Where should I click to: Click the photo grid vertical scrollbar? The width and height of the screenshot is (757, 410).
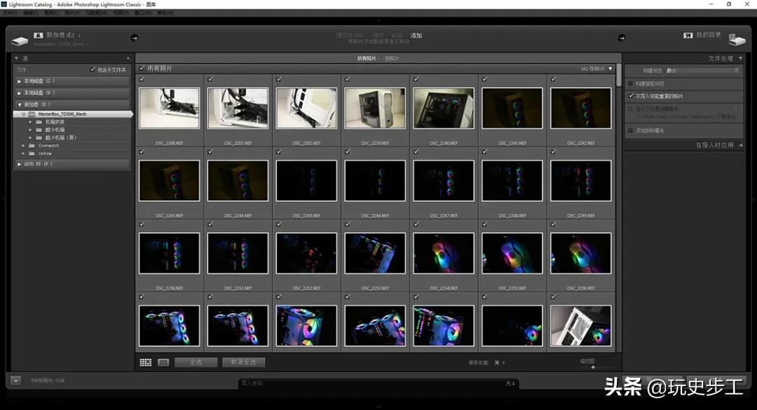(618, 75)
